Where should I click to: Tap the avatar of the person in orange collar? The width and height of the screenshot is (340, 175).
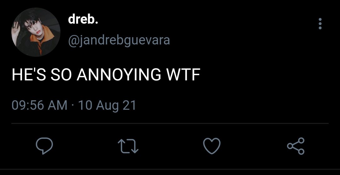tap(36, 32)
